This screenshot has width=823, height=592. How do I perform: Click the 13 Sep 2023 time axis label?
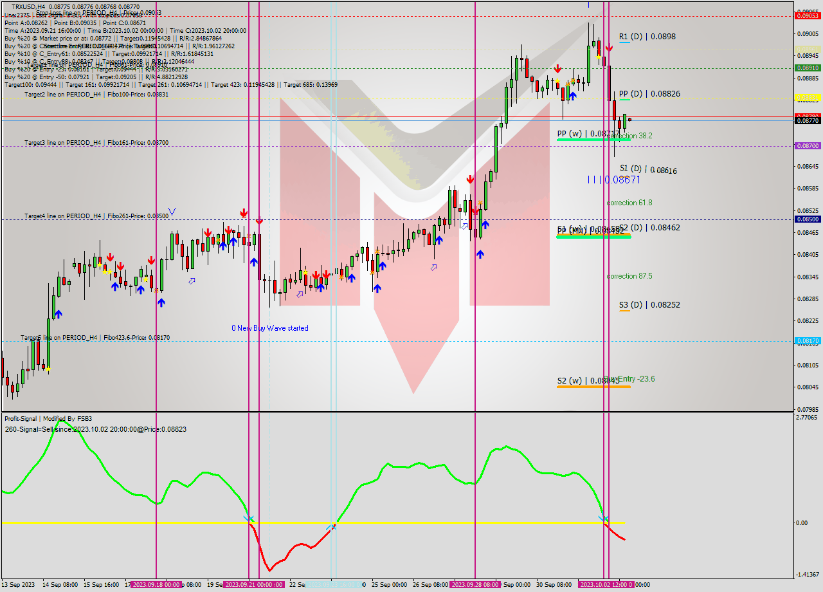point(19,585)
